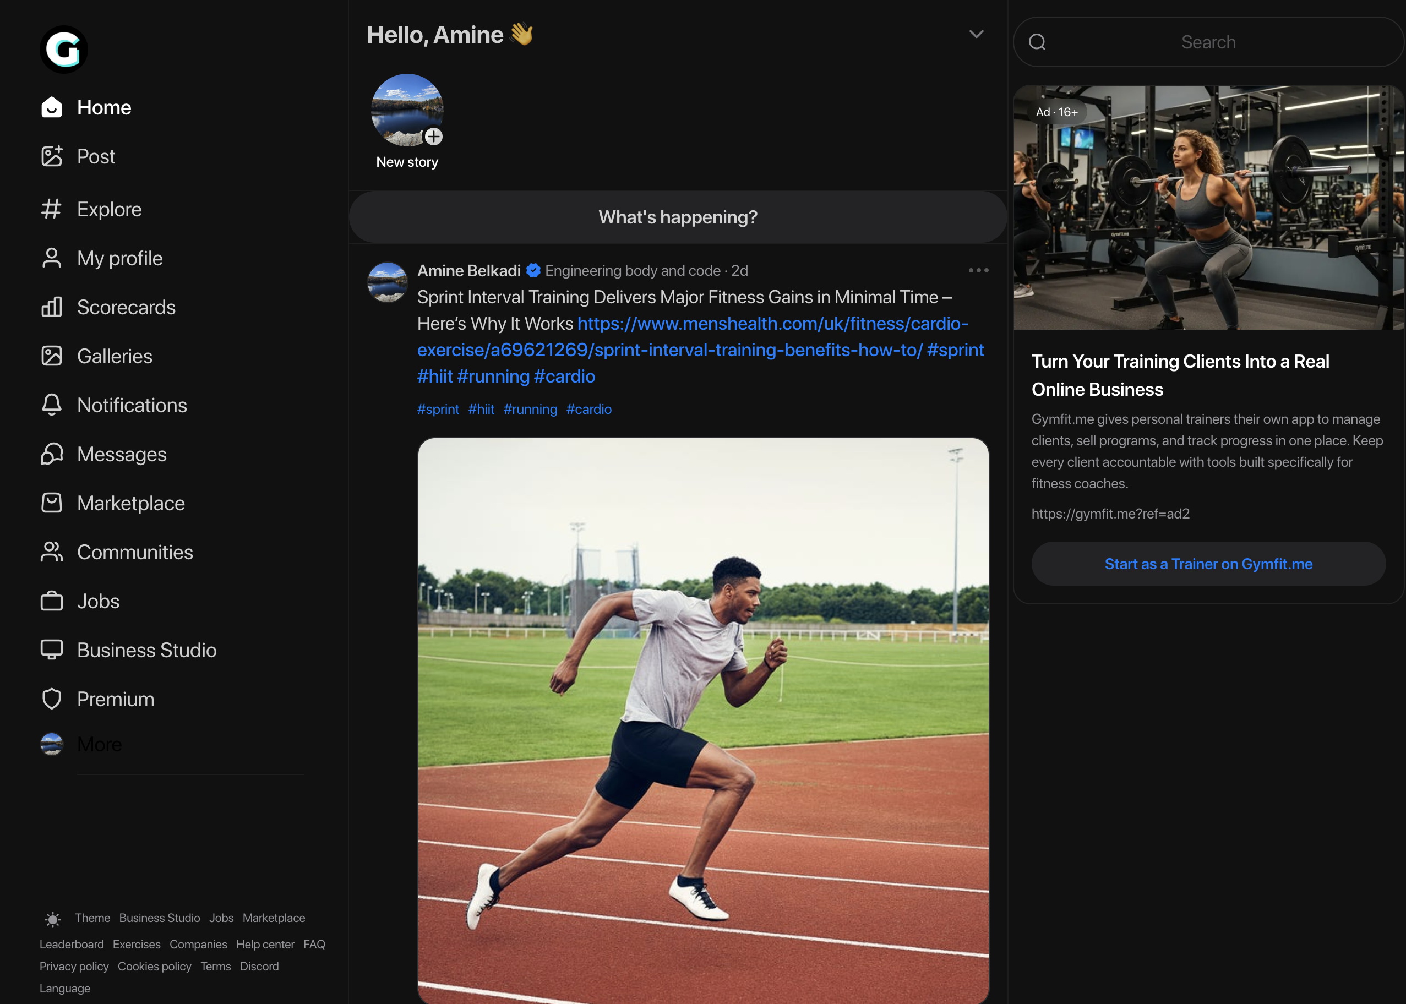Click the What's happening composer field
This screenshot has width=1406, height=1004.
coord(677,217)
